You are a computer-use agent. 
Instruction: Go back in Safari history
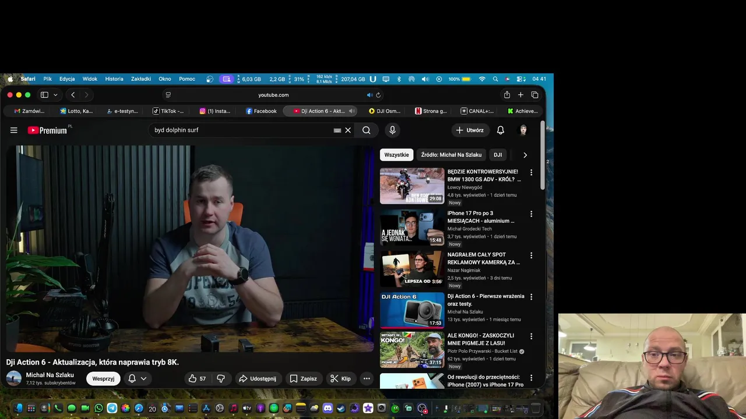(73, 95)
